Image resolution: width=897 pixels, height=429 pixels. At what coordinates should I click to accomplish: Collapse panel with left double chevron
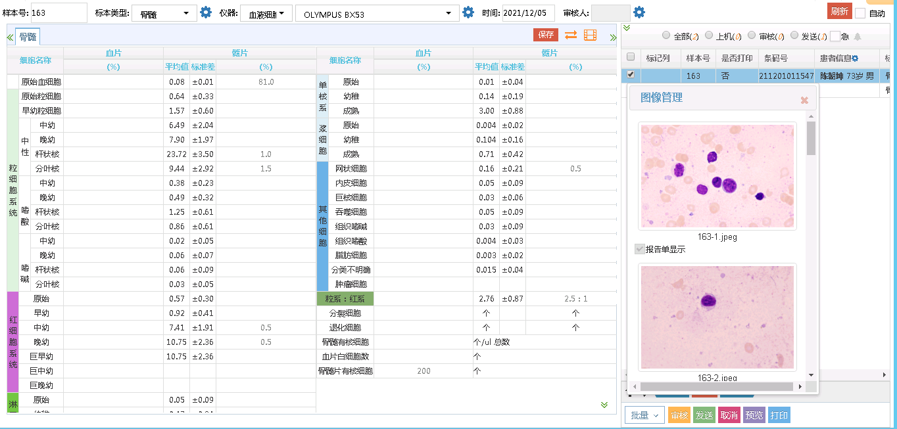pyautogui.click(x=10, y=37)
